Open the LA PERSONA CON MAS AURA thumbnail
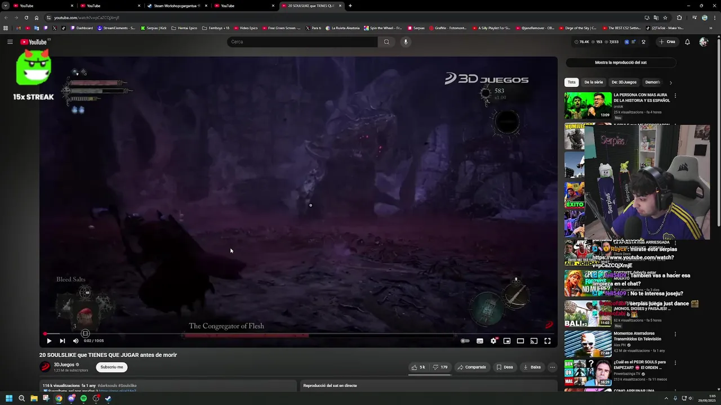This screenshot has height=405, width=721. 588,105
